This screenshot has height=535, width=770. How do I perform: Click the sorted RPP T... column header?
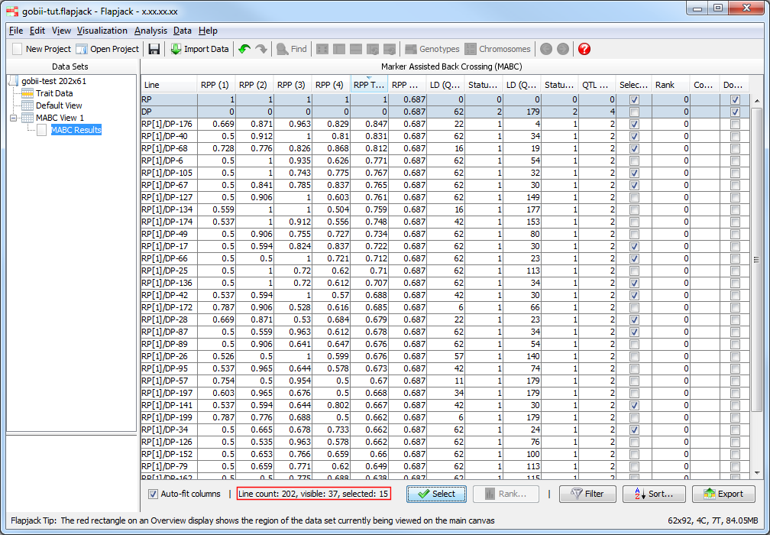(x=369, y=85)
